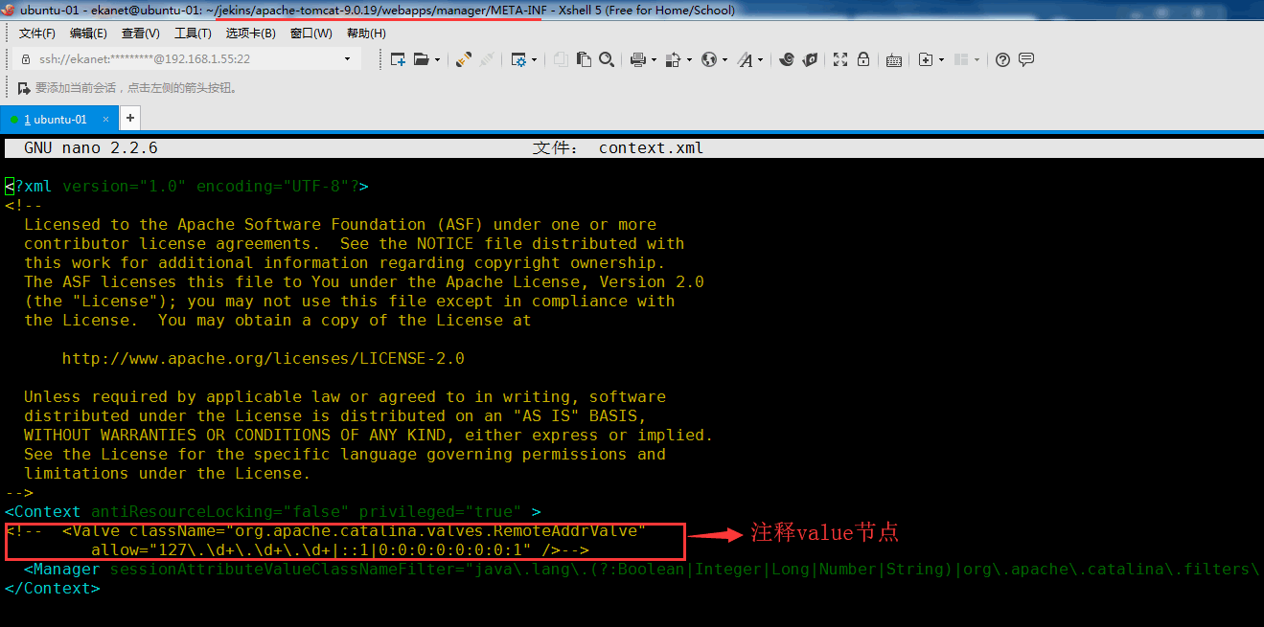Viewport: 1264px width, 627px height.
Task: Open the 工具(T) menu
Action: (x=192, y=32)
